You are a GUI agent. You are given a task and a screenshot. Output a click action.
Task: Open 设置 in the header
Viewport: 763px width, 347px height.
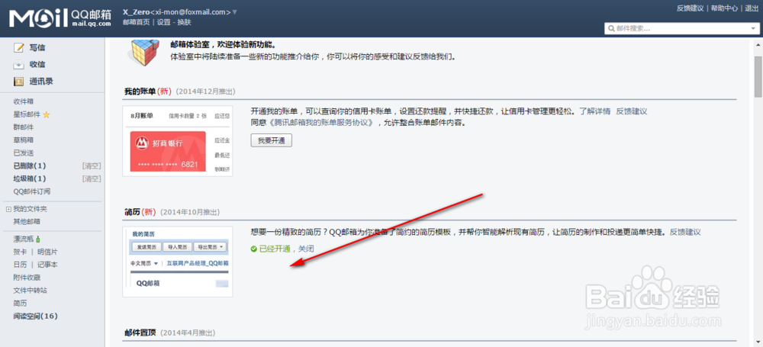coord(163,22)
